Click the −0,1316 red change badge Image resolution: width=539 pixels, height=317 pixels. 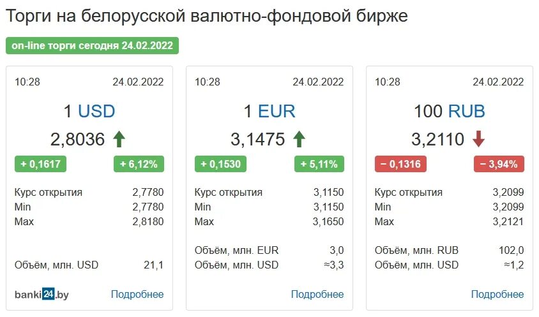(400, 164)
